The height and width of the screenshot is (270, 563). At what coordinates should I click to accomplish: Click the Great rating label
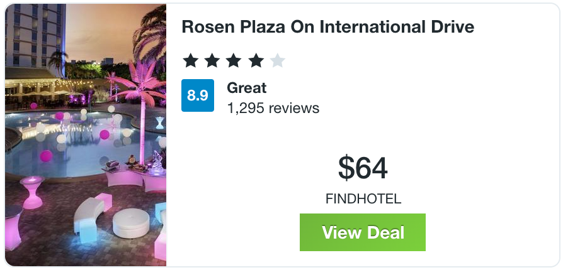pos(247,88)
